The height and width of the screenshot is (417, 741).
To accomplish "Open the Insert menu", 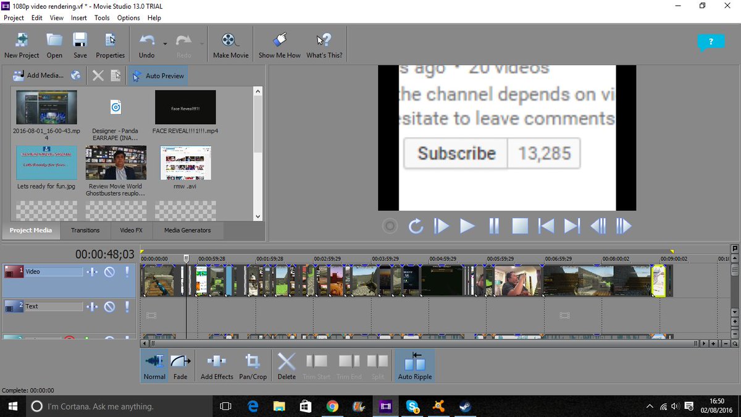I will pyautogui.click(x=79, y=18).
